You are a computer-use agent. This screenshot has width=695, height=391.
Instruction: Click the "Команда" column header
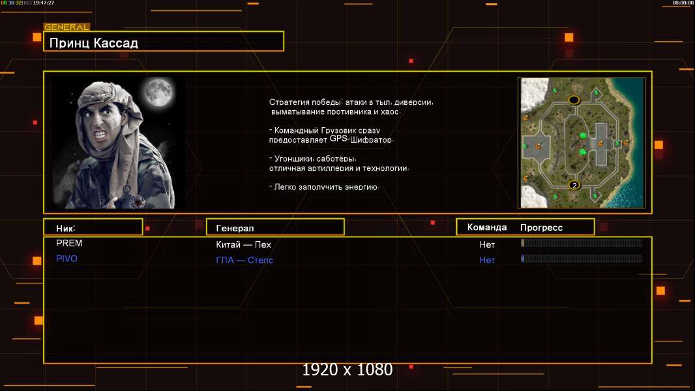tap(486, 227)
